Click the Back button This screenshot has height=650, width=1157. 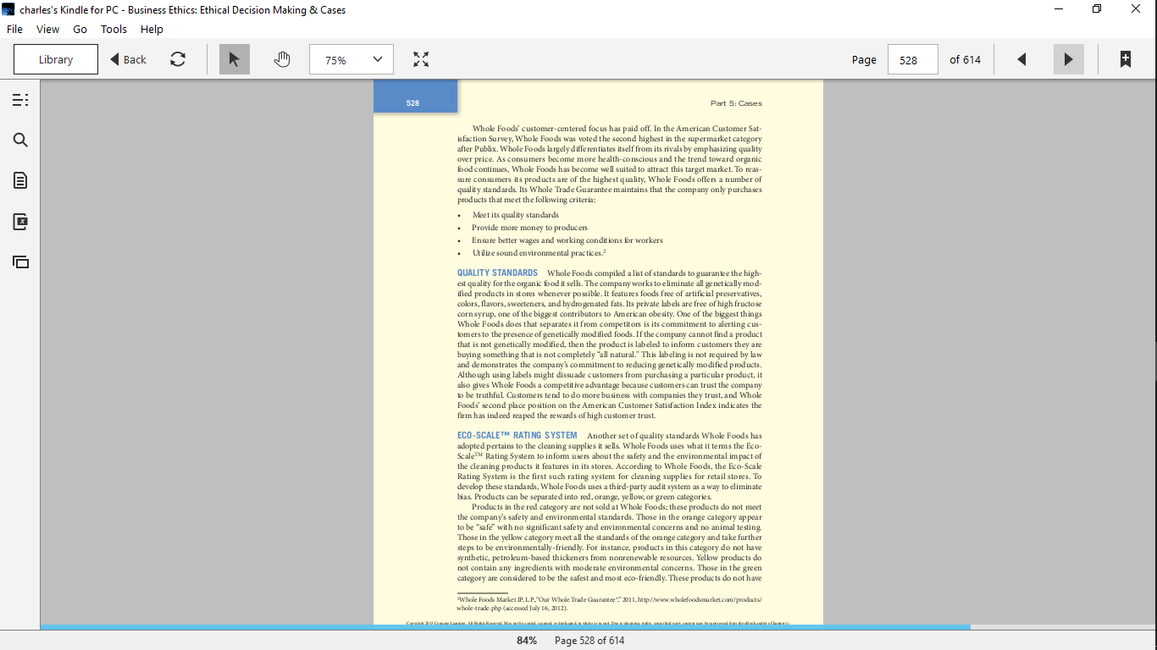click(x=128, y=59)
